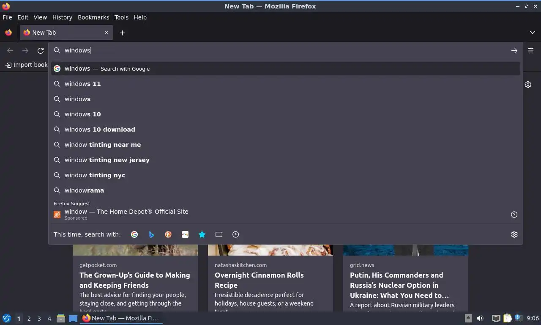The height and width of the screenshot is (325, 541).
Task: Click the Firefox window entry in taskbar
Action: [121, 318]
